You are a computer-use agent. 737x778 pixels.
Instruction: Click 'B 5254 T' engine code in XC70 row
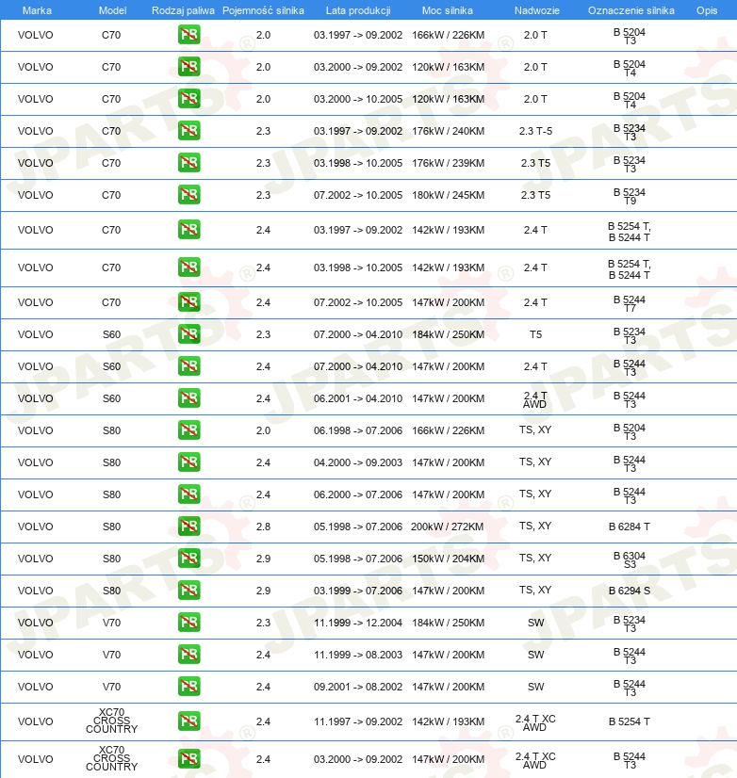(x=630, y=721)
